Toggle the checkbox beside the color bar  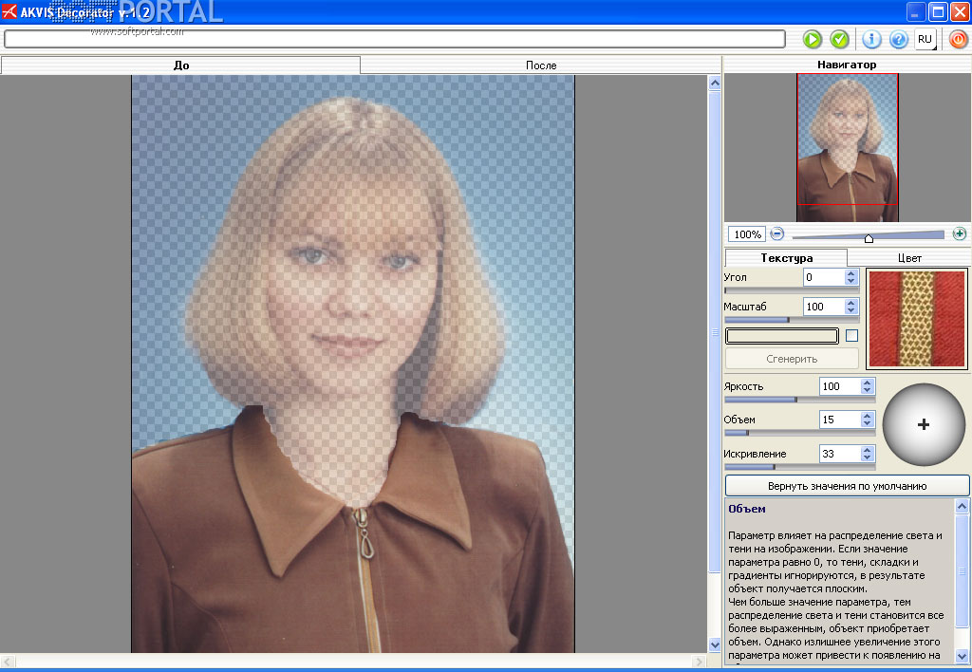[851, 335]
